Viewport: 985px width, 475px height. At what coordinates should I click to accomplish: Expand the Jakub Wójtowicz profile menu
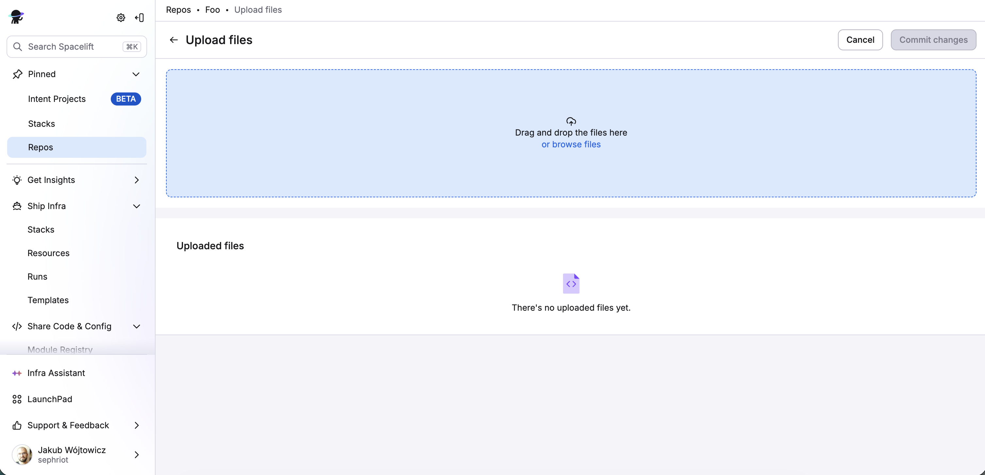[x=137, y=455]
